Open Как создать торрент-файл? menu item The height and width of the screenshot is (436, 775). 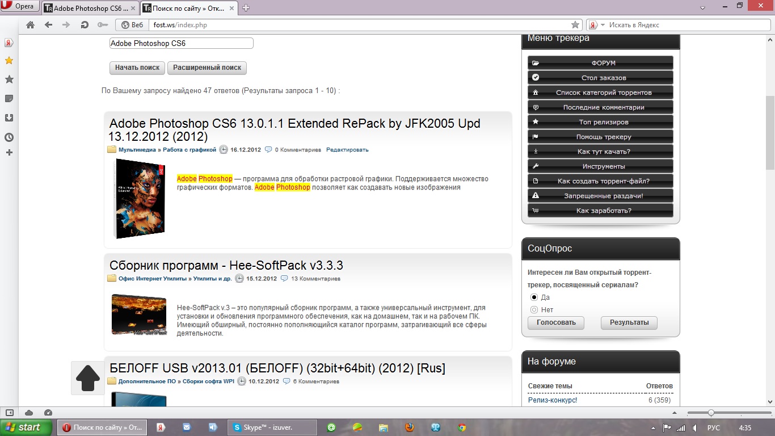coord(600,181)
